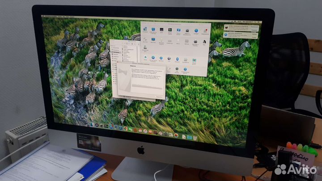This screenshot has width=322, height=181.
Task: Open the Trash in the Dock
Action: [195, 138]
